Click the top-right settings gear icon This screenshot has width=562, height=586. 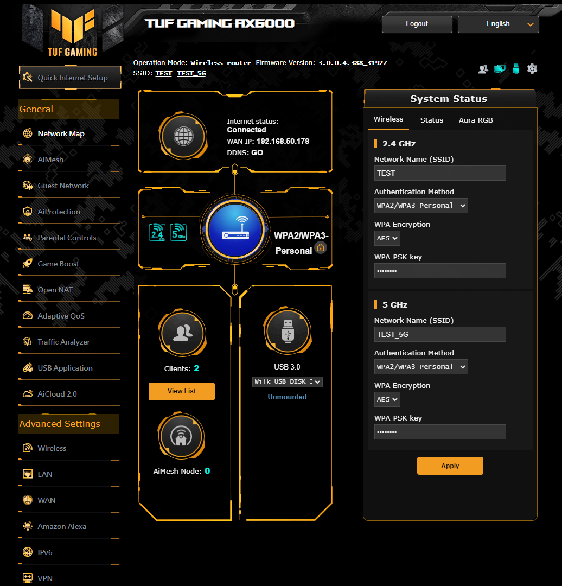click(532, 69)
